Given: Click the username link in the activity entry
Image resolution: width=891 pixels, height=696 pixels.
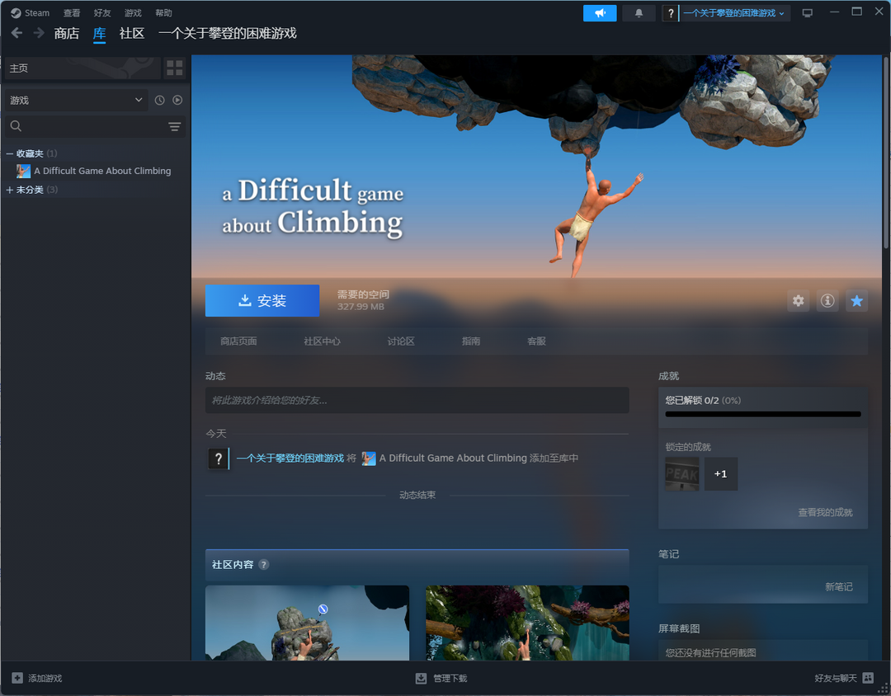Looking at the screenshot, I should pyautogui.click(x=290, y=458).
